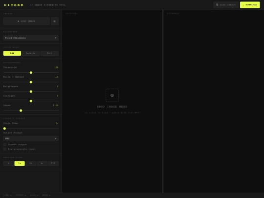Viewport: 264px width, 198px height.
Task: Click the Dithered panel label
Action: tap(173, 14)
